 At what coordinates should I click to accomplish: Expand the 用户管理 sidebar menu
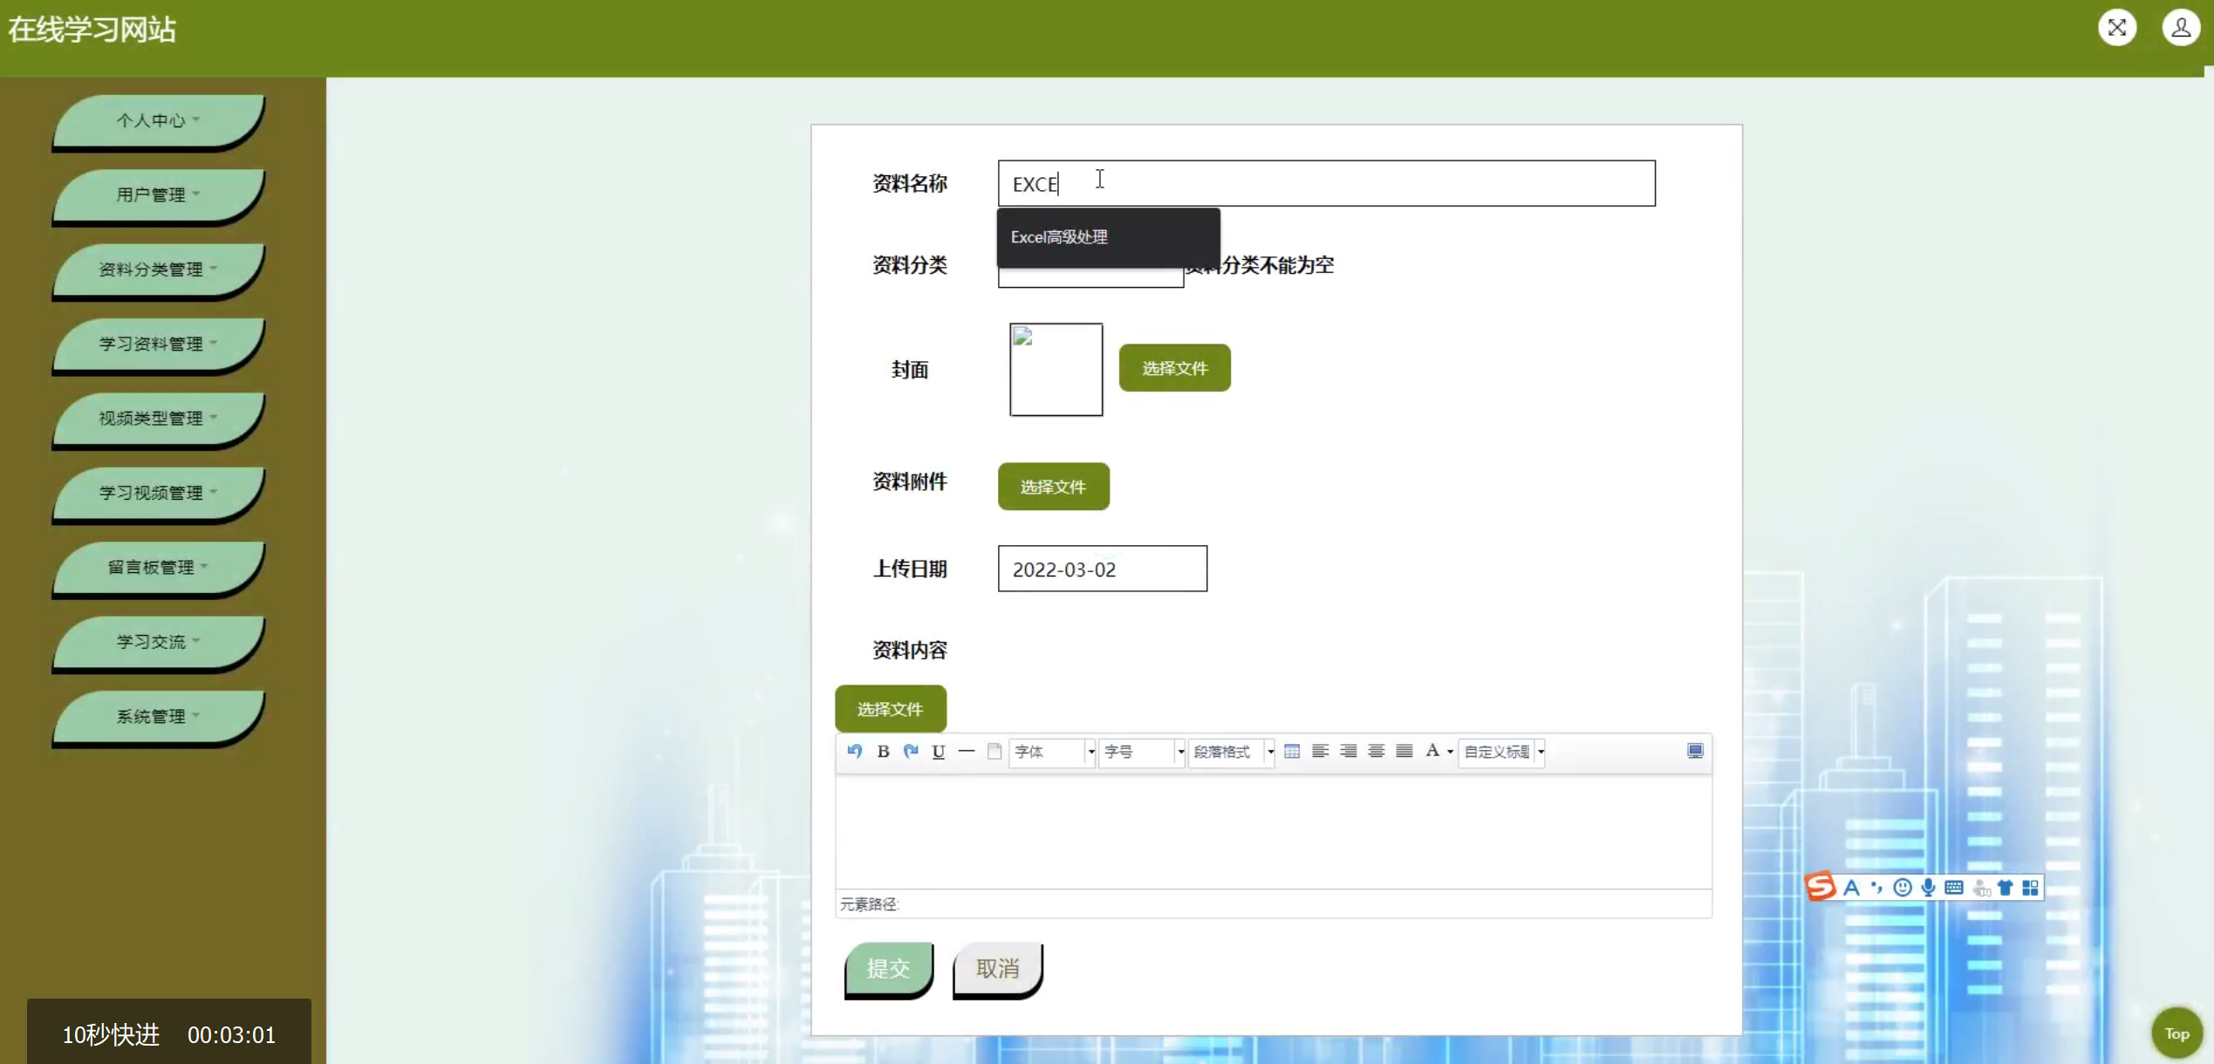point(157,194)
